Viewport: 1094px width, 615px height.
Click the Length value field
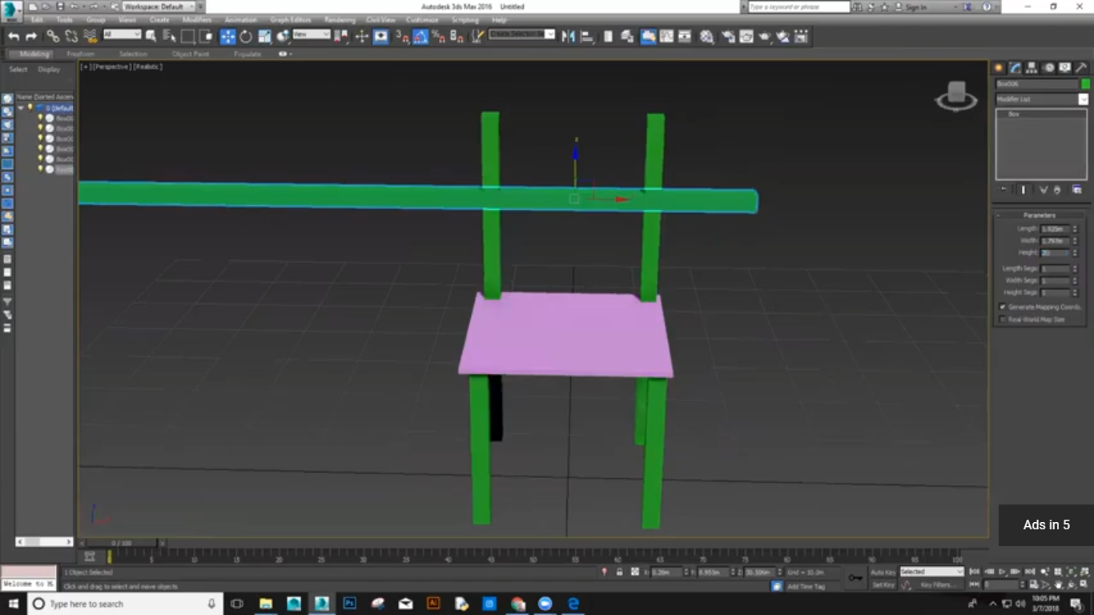tap(1054, 229)
